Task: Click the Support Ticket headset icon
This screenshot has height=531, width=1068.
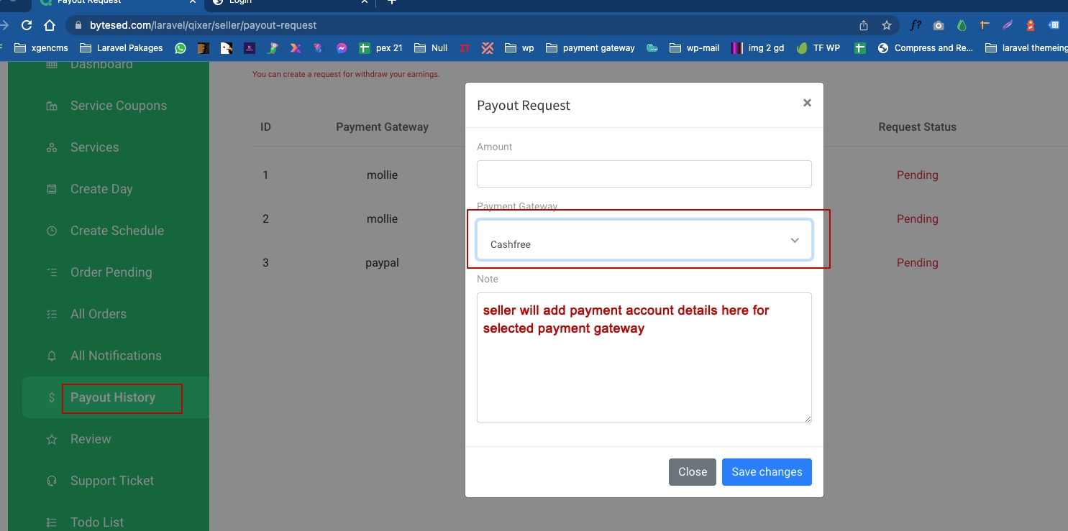Action: (52, 481)
